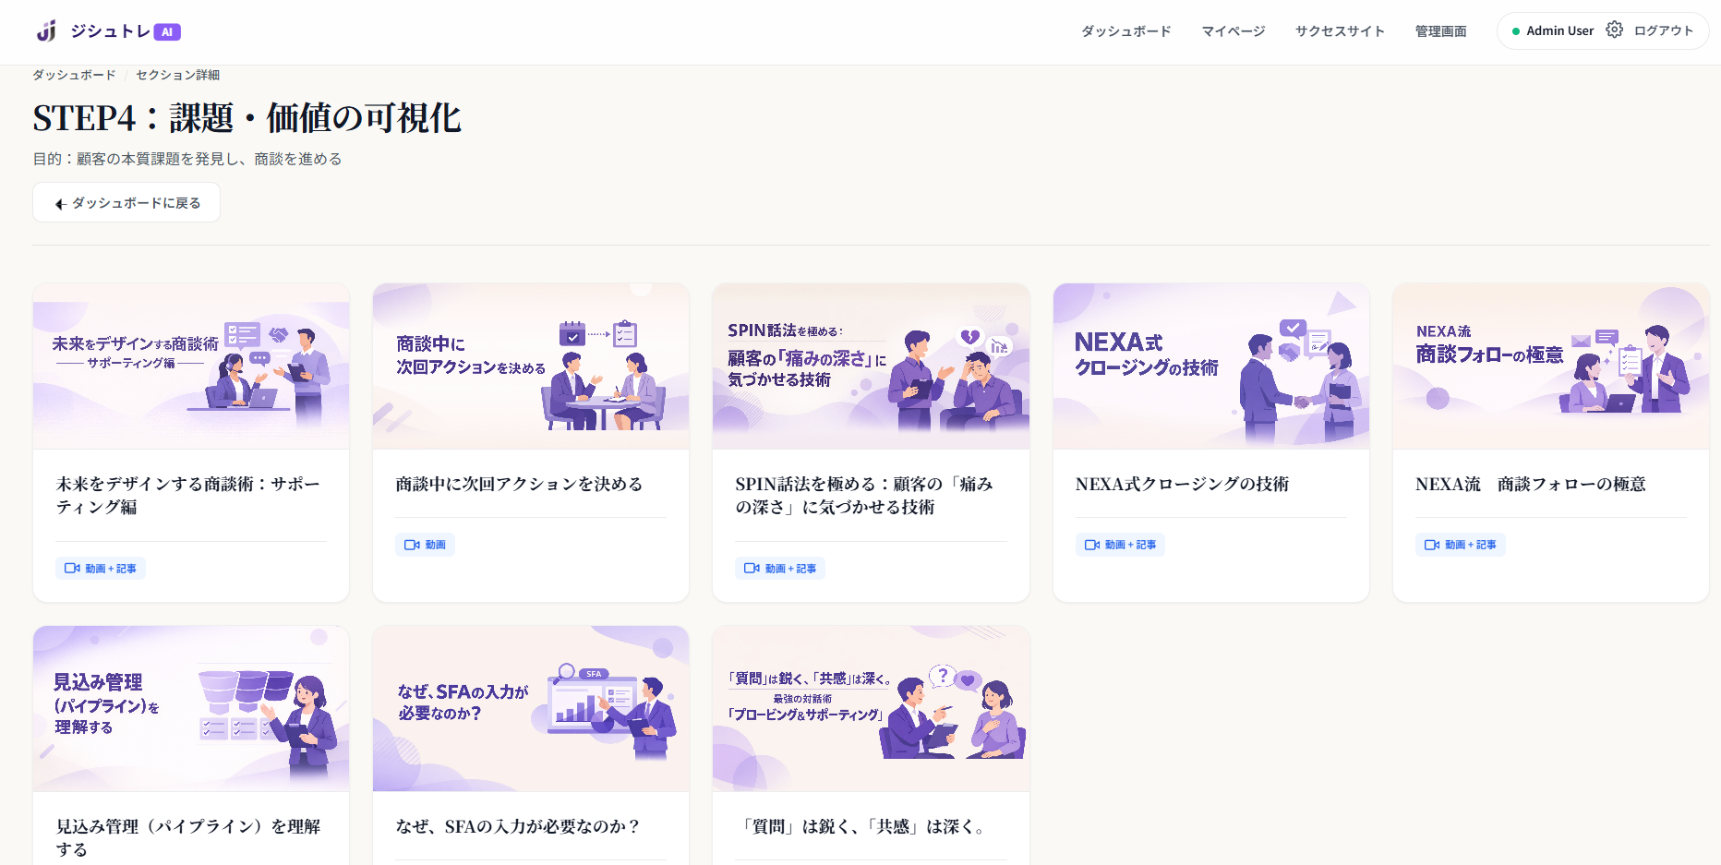Image resolution: width=1721 pixels, height=865 pixels.
Task: Open thumbnail SPIN話法 顧客の痛みの深さ
Action: pyautogui.click(x=871, y=366)
